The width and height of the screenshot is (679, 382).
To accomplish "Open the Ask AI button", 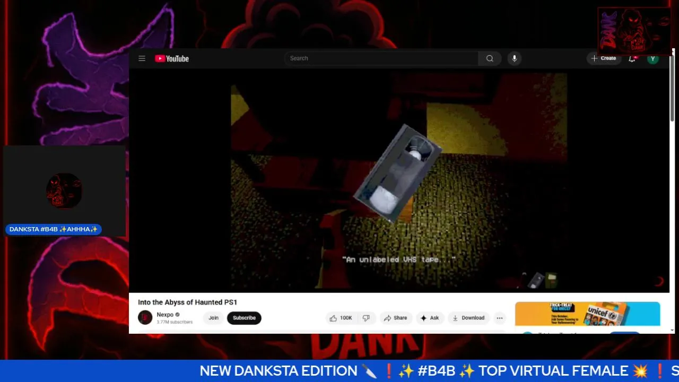I will coord(430,318).
